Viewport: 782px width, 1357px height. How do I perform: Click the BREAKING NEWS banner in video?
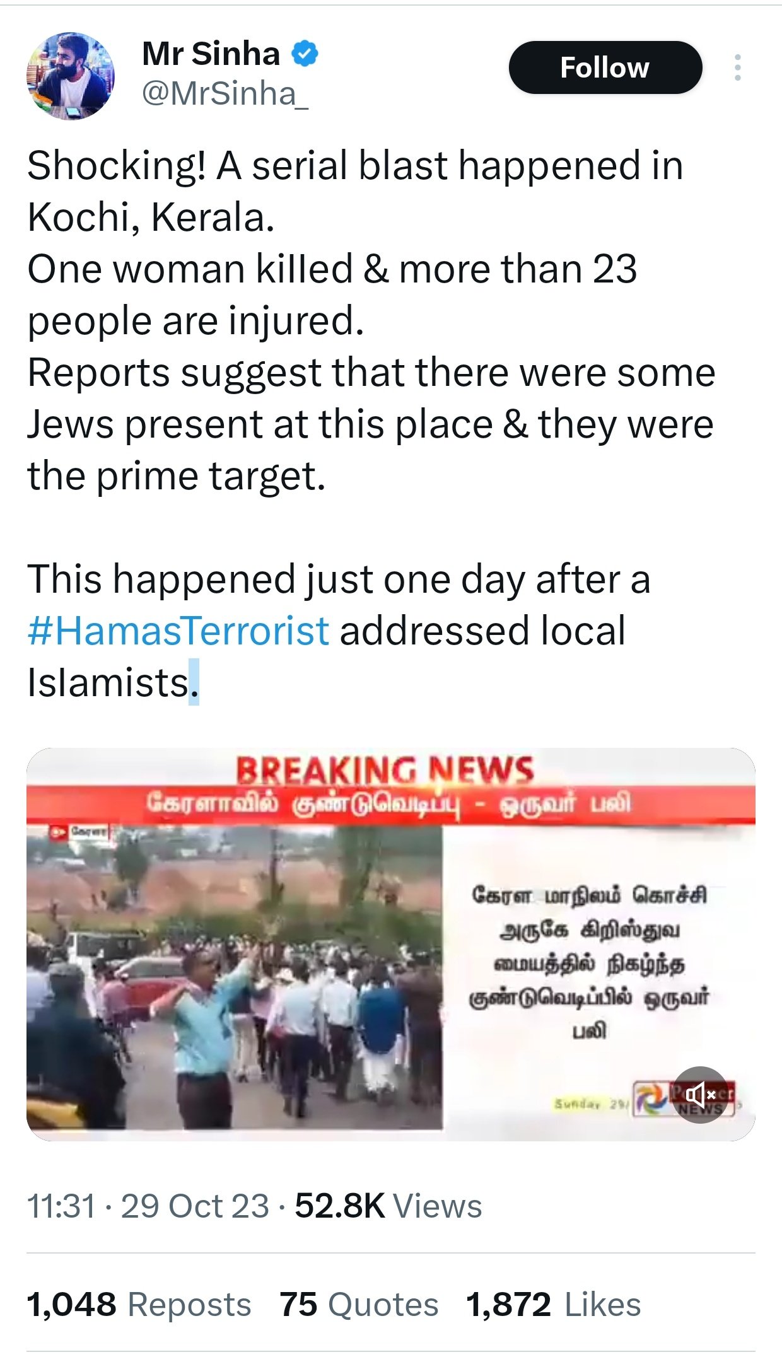385,770
